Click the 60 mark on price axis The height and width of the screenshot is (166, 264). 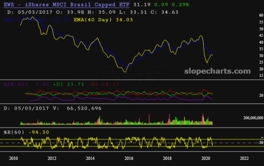tap(261, 15)
